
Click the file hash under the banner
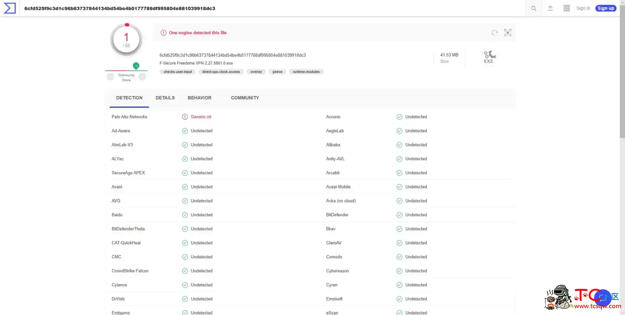point(232,55)
